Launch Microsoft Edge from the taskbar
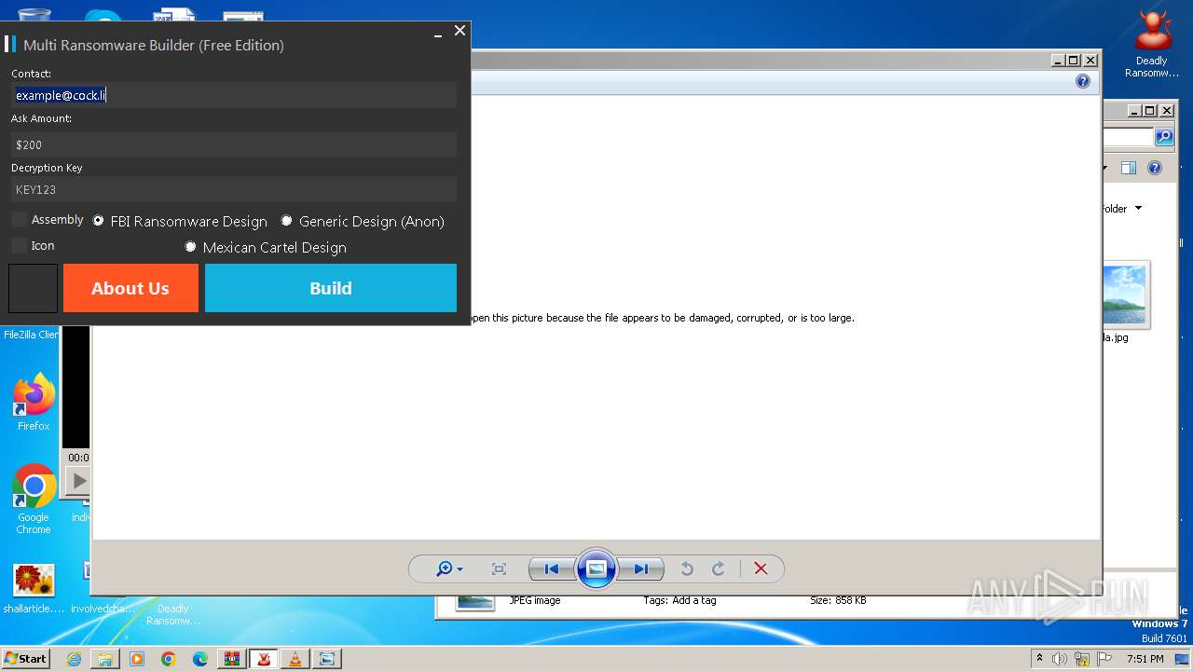The width and height of the screenshot is (1193, 671). (200, 659)
